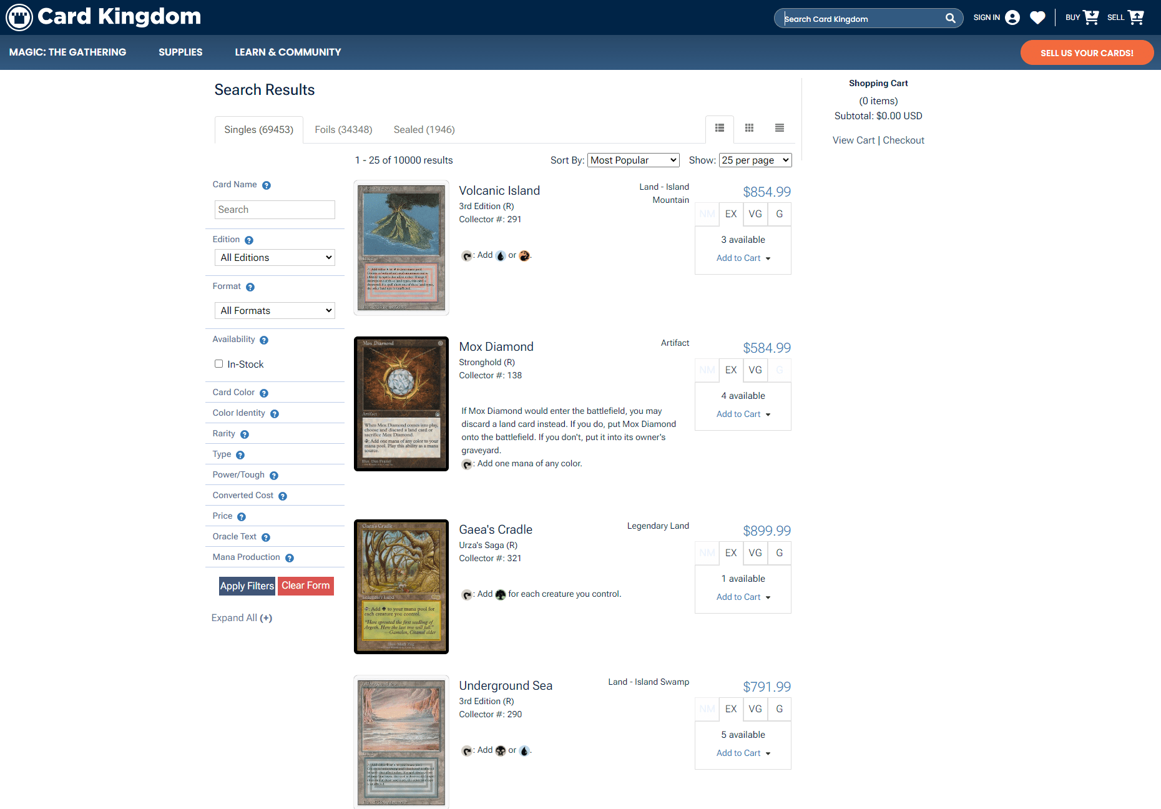The width and height of the screenshot is (1161, 809).
Task: Open the Buy cart icon
Action: (x=1091, y=17)
